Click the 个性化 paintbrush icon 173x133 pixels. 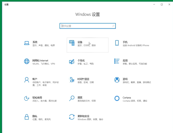(x=72, y=61)
